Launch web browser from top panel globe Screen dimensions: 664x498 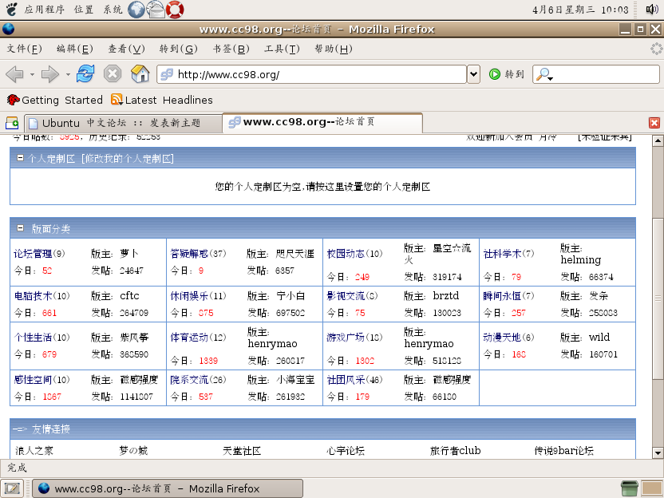(x=136, y=10)
